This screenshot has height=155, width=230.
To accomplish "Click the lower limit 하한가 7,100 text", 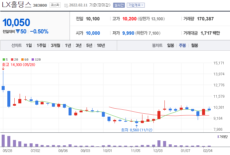I will tap(148, 33).
